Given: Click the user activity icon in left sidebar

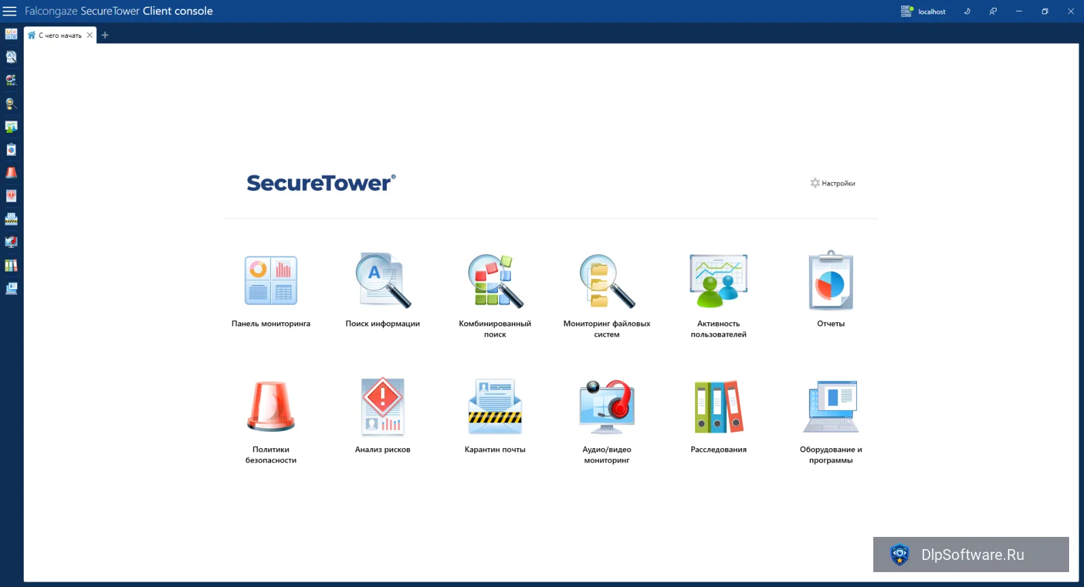Looking at the screenshot, I should tap(12, 127).
